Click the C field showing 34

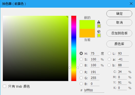(122, 72)
